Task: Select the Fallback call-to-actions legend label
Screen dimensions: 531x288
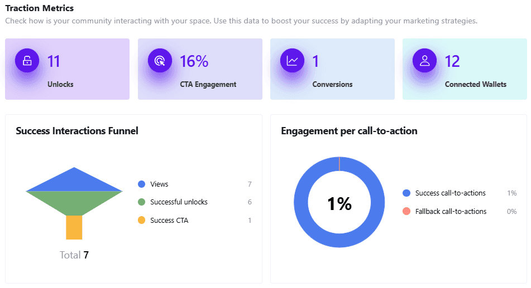Action: (x=451, y=212)
